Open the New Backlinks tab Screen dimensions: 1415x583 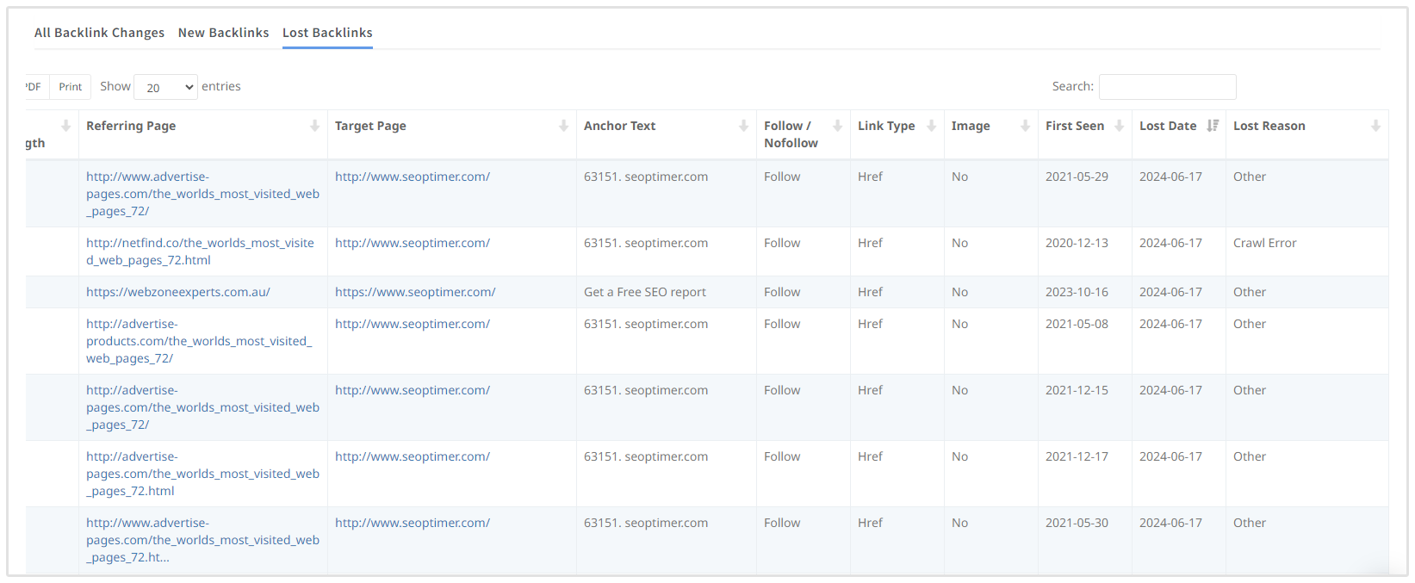click(223, 33)
